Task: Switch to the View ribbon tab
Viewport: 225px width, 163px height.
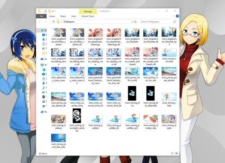Action: pos(73,16)
